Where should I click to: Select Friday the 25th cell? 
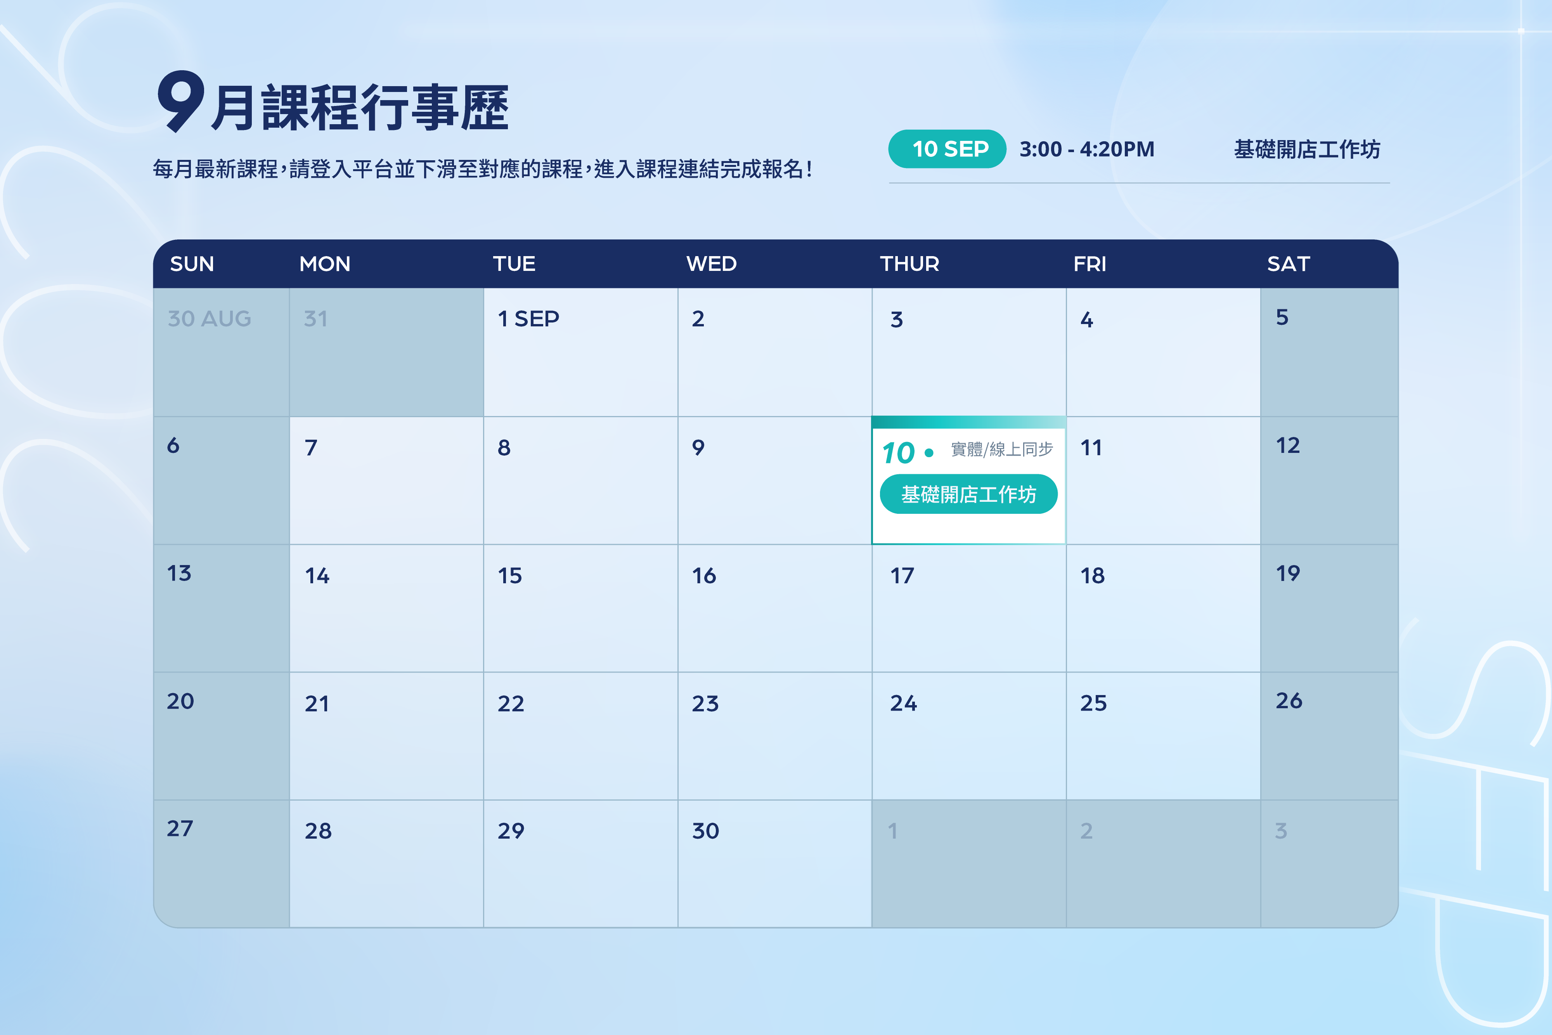[1163, 737]
